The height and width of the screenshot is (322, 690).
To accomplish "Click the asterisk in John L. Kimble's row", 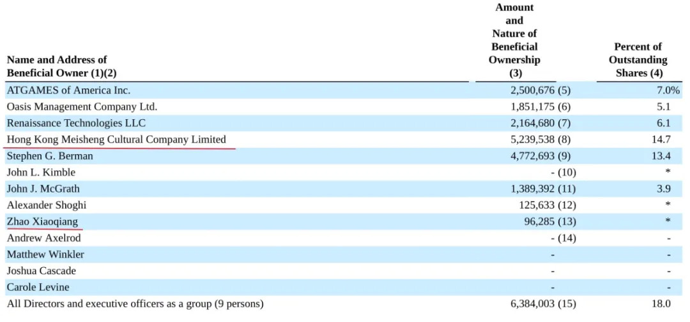I will [668, 172].
